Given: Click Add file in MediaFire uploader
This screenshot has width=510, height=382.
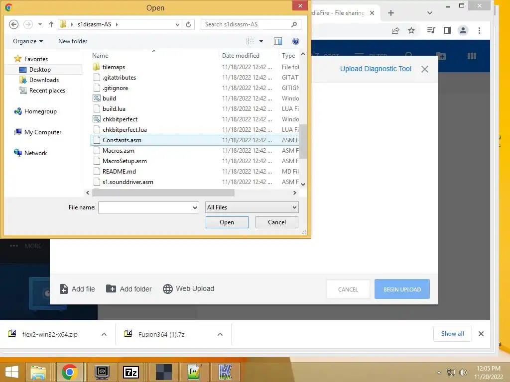Looking at the screenshot, I should pyautogui.click(x=77, y=289).
